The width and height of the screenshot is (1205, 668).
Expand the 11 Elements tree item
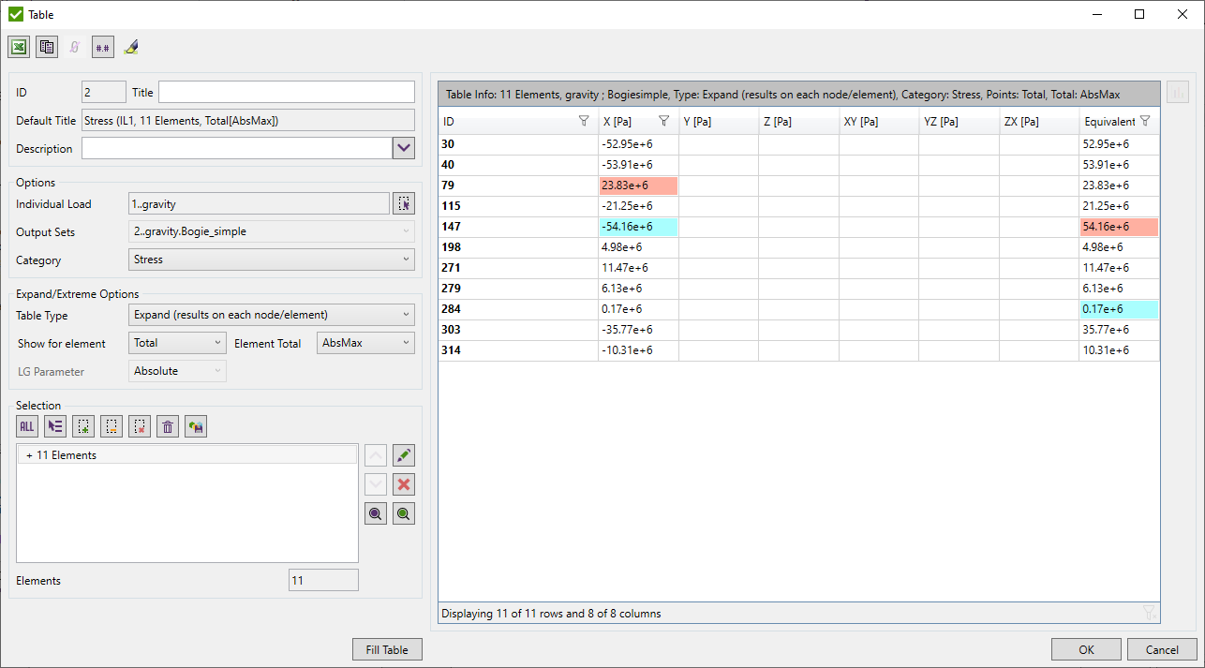30,455
